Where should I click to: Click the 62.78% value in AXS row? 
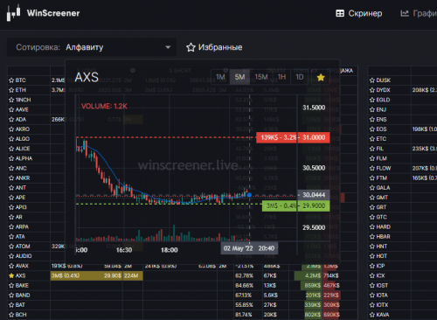pyautogui.click(x=245, y=275)
